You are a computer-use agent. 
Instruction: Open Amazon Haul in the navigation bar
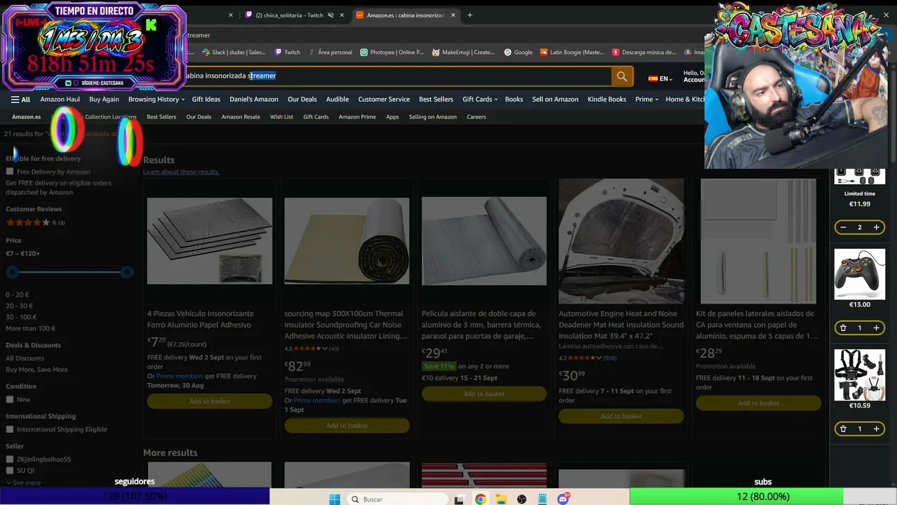(x=60, y=100)
